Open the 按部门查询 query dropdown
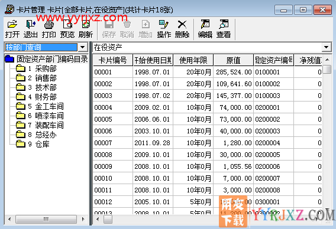This screenshot has height=229, width=336. [x=83, y=47]
